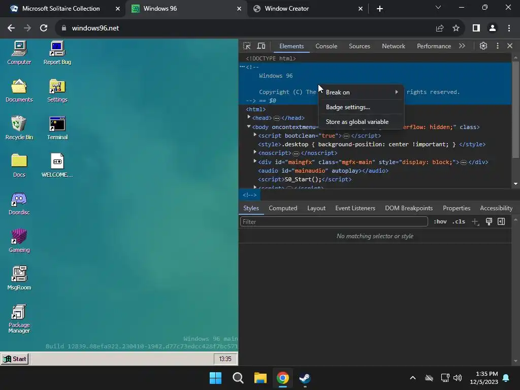Select the html element row
520x390 pixels.
[x=375, y=109]
